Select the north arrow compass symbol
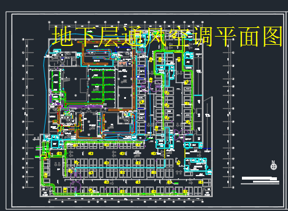The height and width of the screenshot is (211, 288). point(273,165)
